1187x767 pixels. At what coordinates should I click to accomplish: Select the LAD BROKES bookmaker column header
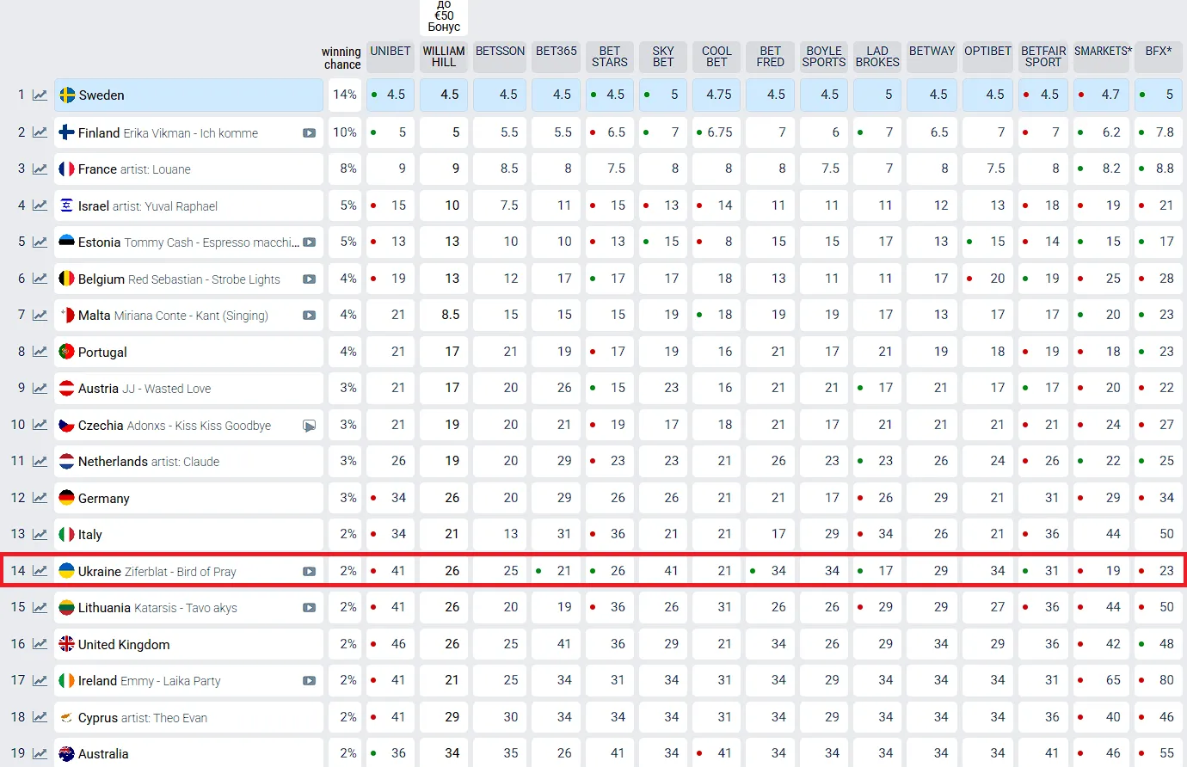point(877,57)
